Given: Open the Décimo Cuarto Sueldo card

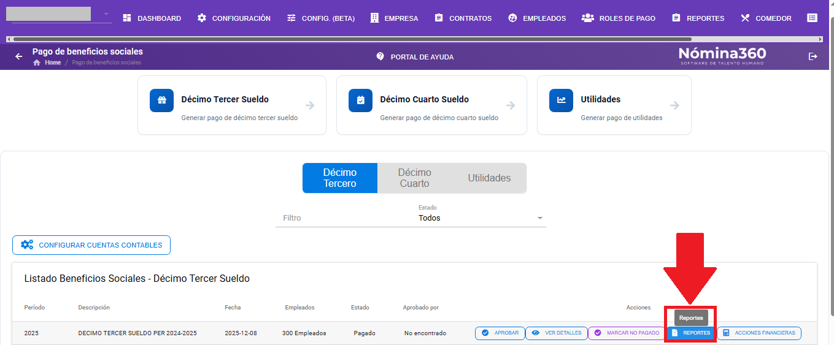Looking at the screenshot, I should [431, 105].
